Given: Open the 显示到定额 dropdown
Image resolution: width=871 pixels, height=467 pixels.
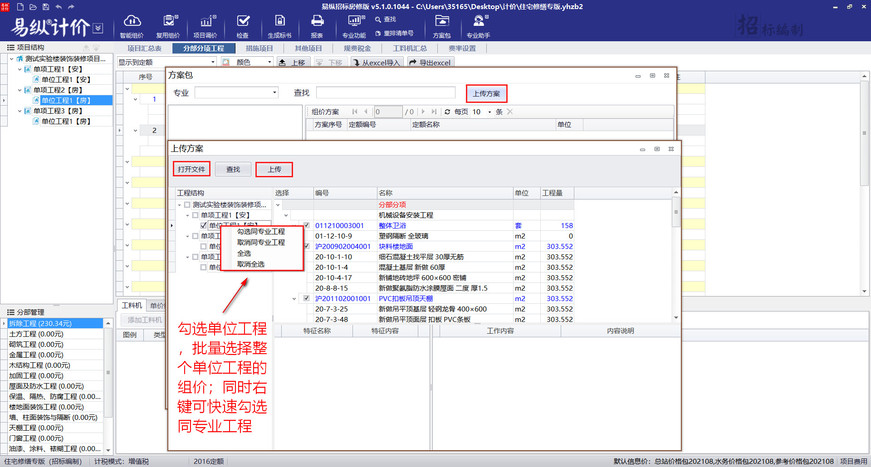Looking at the screenshot, I should (x=213, y=63).
